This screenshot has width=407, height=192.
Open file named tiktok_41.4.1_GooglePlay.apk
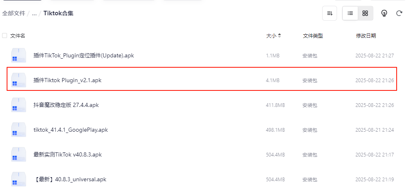70,130
